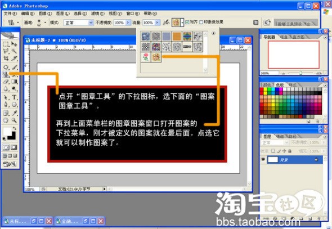This screenshot has width=332, height=229.
Task: Select the Lasso tool
Action: coord(6,51)
